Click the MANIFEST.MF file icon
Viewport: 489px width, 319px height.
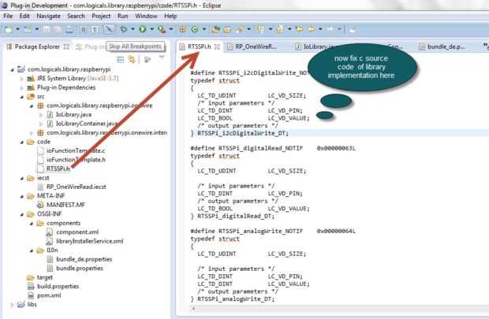40,205
